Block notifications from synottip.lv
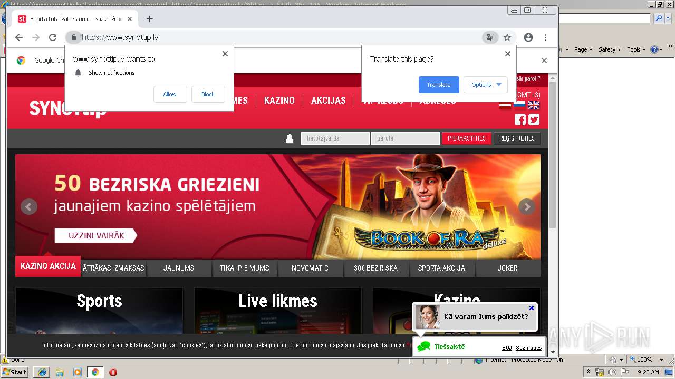The height and width of the screenshot is (379, 675). coord(208,94)
